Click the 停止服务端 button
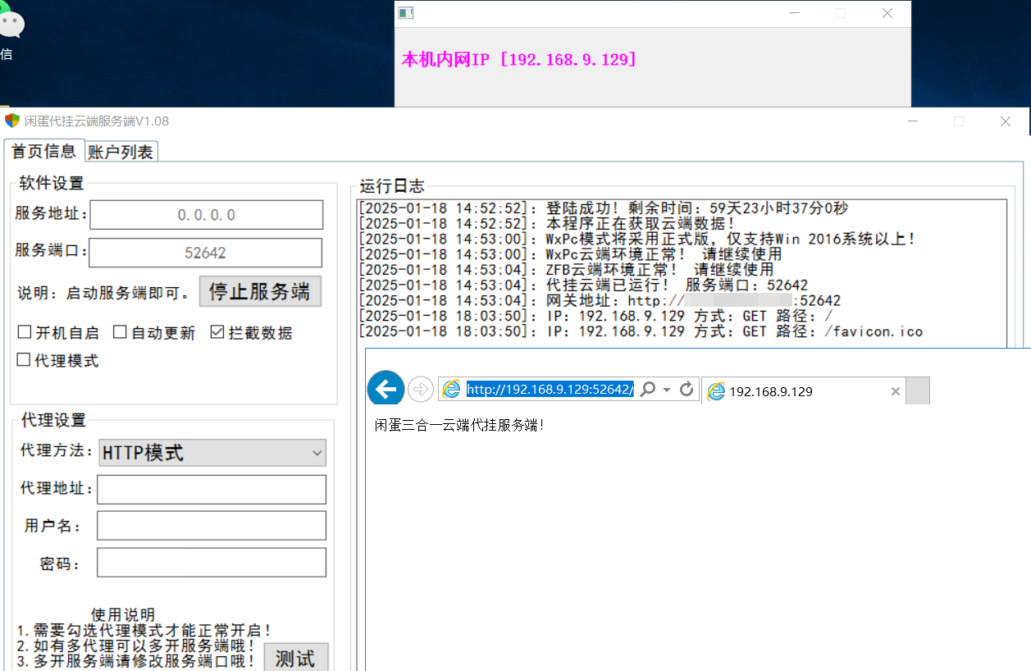The width and height of the screenshot is (1031, 671). click(x=260, y=291)
